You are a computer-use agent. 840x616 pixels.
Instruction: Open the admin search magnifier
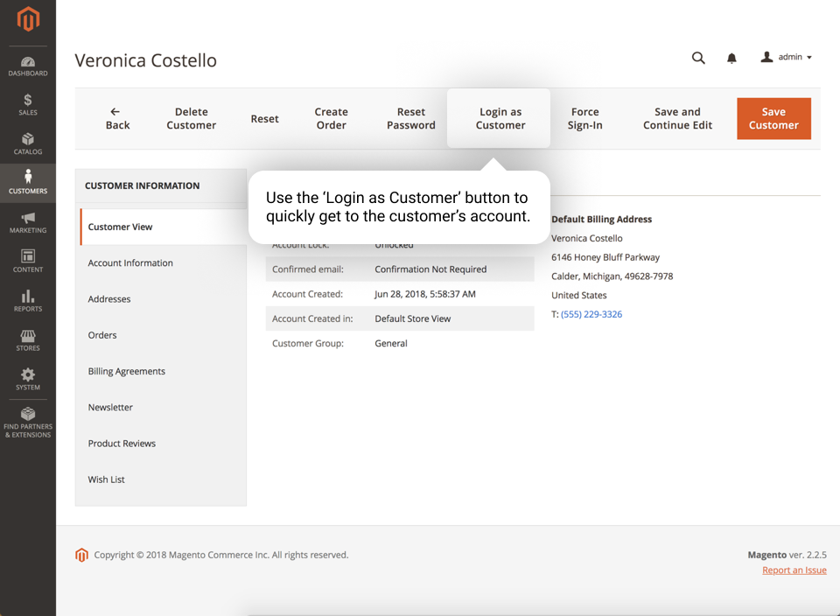coord(698,58)
